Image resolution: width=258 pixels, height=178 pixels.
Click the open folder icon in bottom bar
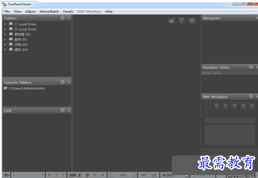(x=6, y=175)
